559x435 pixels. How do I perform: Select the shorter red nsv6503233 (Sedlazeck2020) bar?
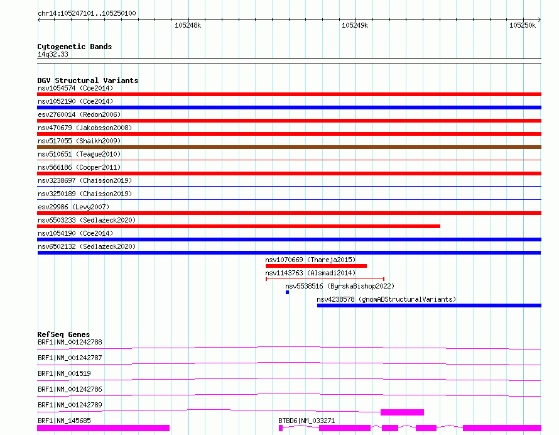click(x=239, y=226)
